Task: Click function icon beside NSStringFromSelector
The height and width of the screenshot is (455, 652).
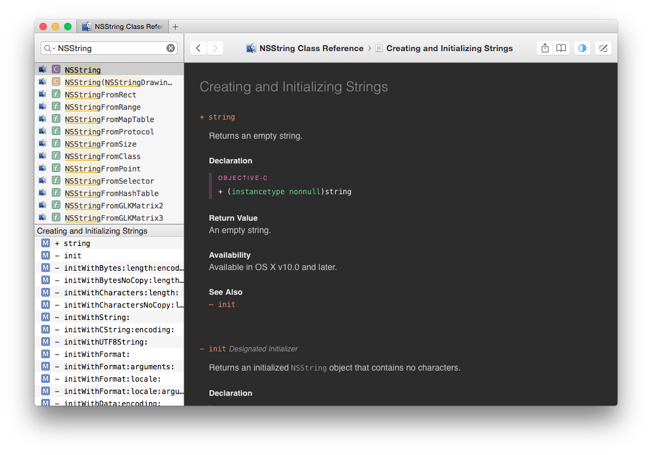Action: [56, 180]
